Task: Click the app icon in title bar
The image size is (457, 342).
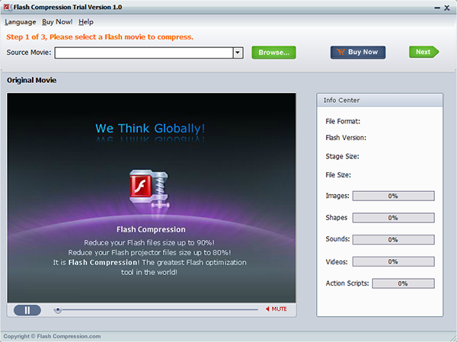Action: point(8,8)
